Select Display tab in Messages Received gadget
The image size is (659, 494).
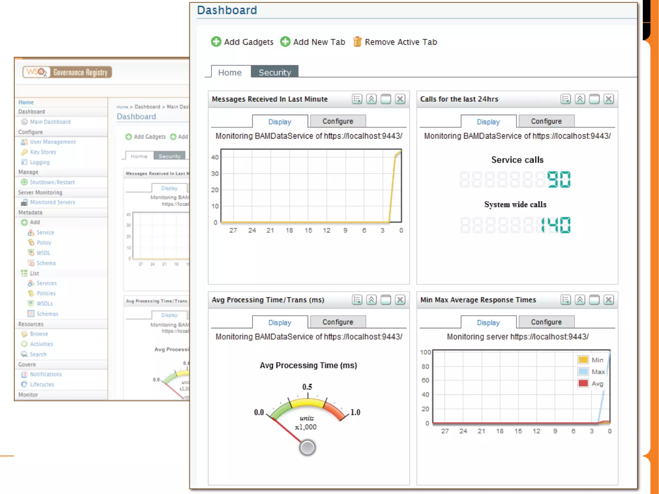(x=280, y=122)
